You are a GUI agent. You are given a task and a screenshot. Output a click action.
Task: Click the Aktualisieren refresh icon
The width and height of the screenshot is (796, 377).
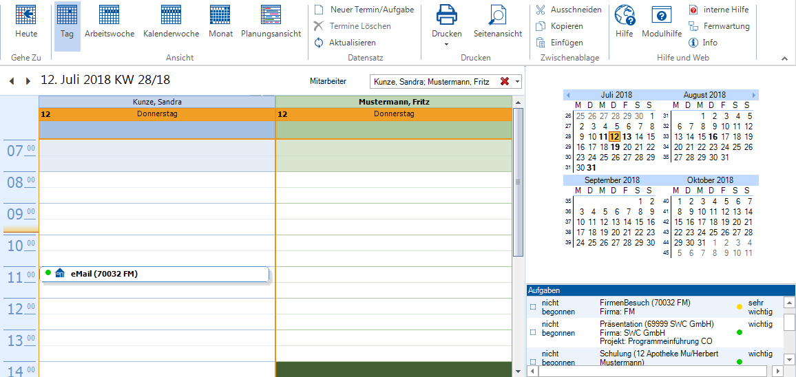click(319, 43)
